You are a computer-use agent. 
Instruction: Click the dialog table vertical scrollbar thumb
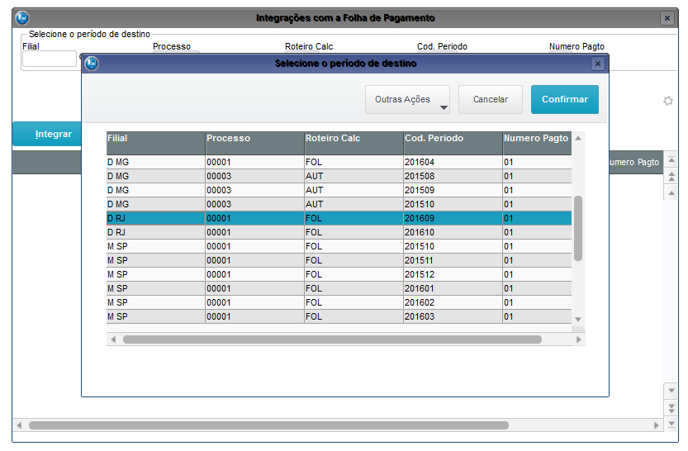578,228
